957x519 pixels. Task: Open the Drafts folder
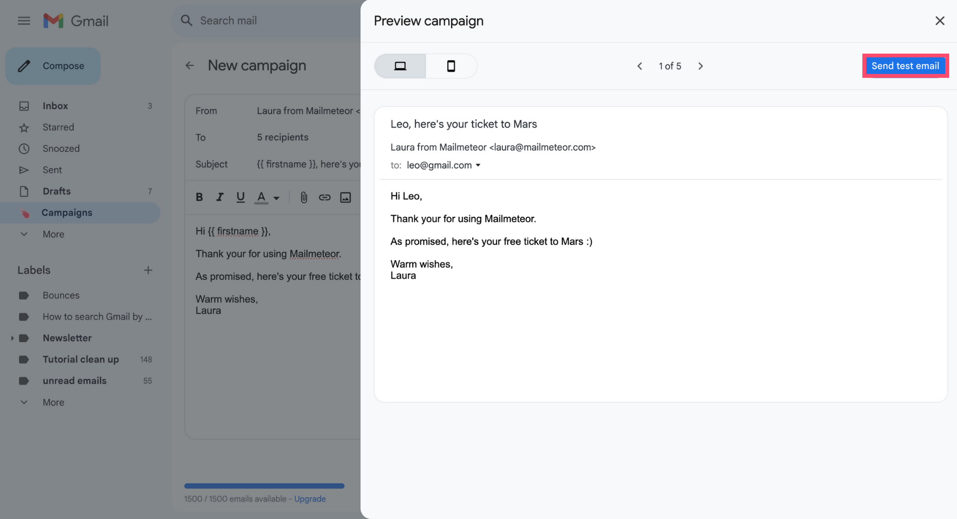click(80, 191)
